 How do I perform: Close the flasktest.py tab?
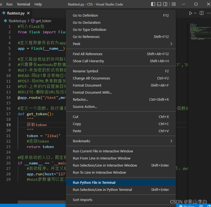tap(28, 13)
